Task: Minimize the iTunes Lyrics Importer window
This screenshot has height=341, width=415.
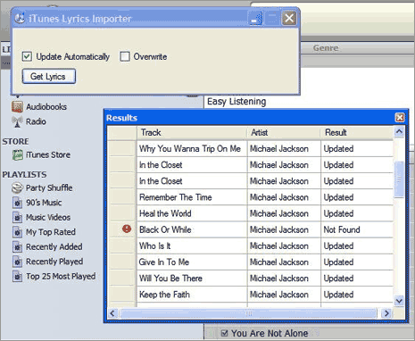Action: click(x=255, y=19)
